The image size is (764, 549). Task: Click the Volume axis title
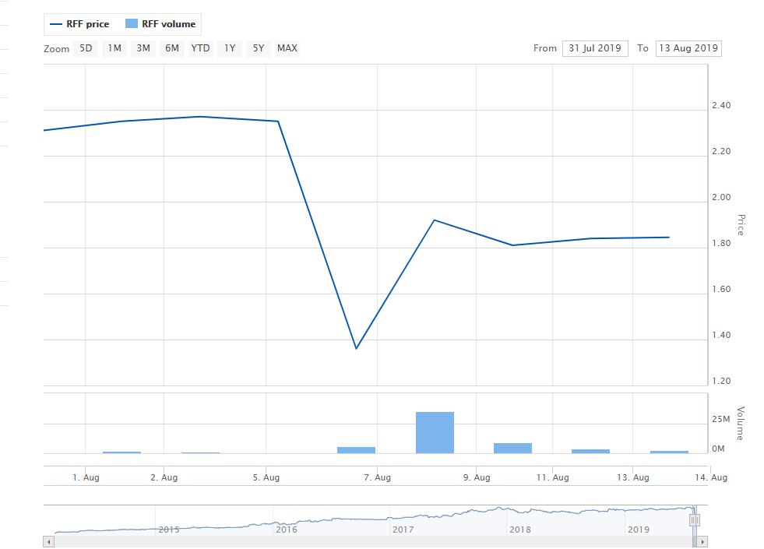point(741,424)
